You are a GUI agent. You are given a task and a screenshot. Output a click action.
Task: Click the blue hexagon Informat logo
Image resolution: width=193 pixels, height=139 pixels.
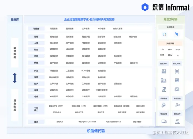coord(145,7)
